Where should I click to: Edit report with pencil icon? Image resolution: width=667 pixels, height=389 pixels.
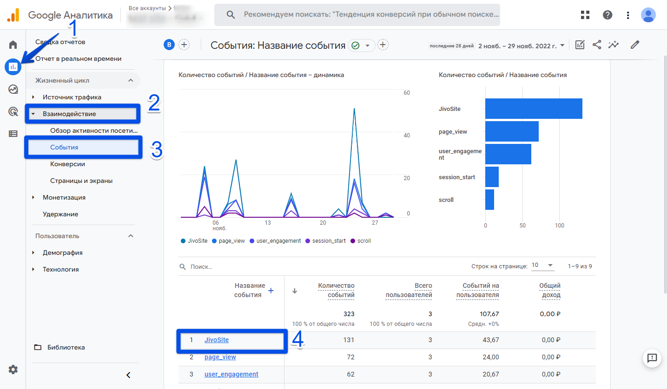point(635,45)
